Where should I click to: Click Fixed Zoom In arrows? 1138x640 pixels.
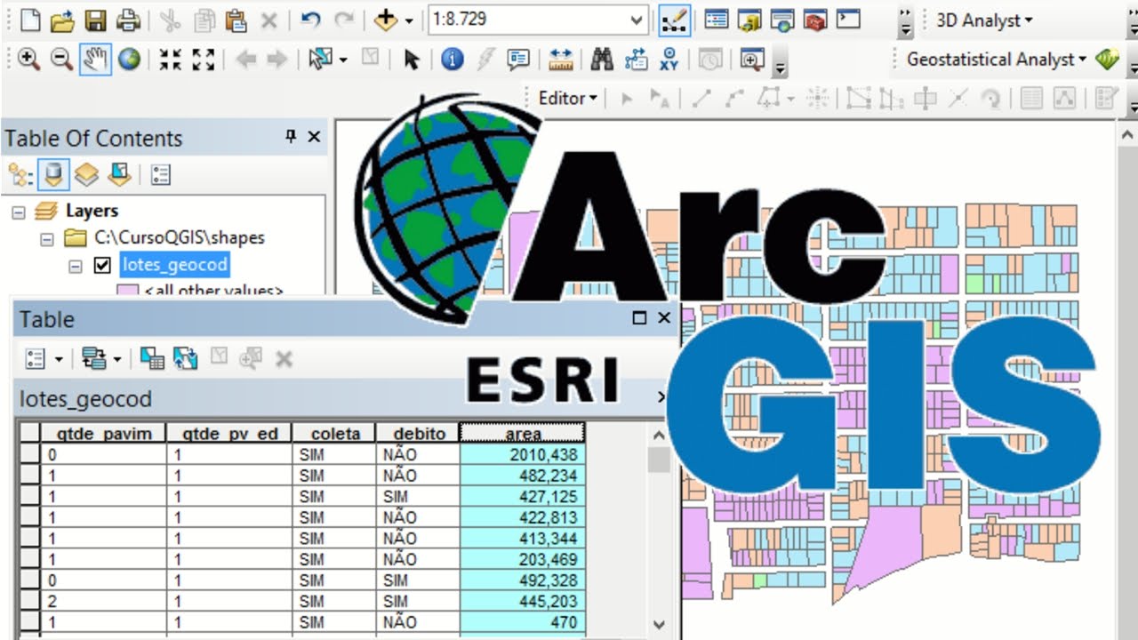170,60
